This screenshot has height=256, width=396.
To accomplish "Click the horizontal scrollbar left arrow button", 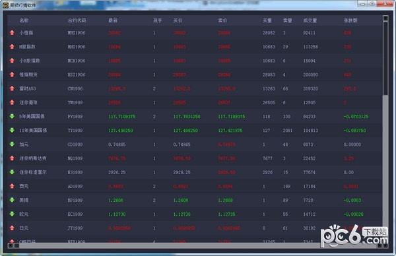I will click(11, 245).
